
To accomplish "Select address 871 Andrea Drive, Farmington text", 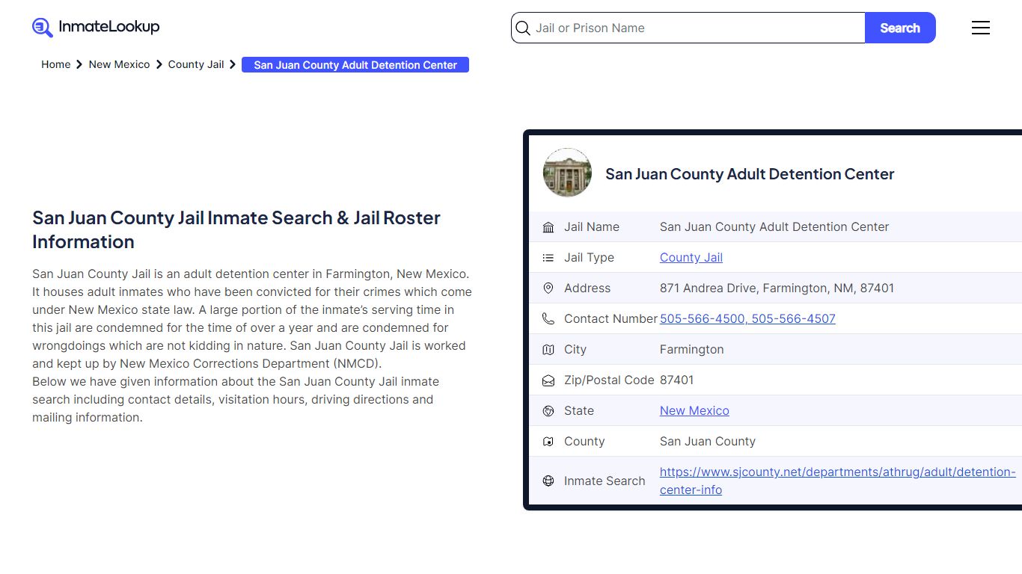I will tap(777, 288).
